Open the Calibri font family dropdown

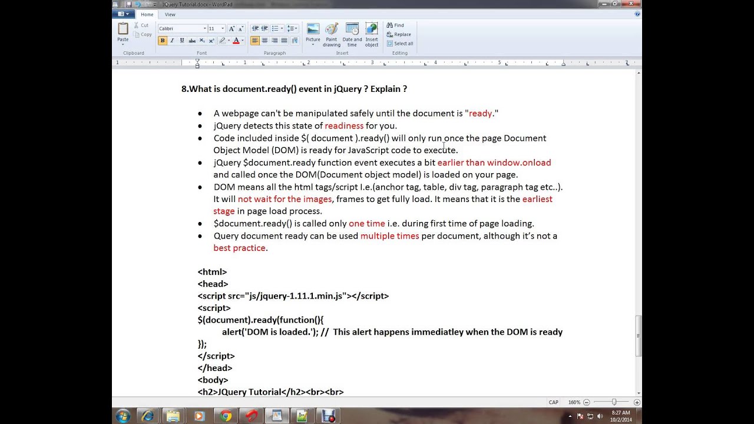tap(204, 28)
